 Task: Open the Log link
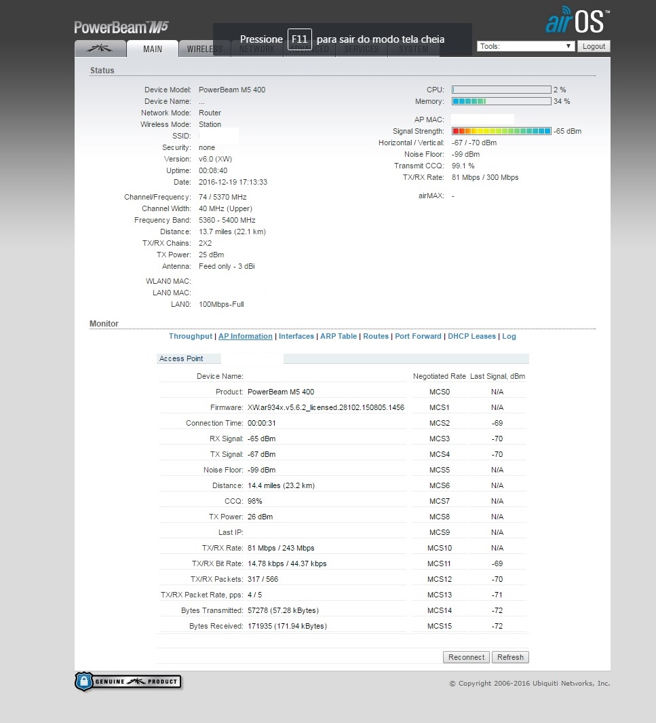[509, 336]
